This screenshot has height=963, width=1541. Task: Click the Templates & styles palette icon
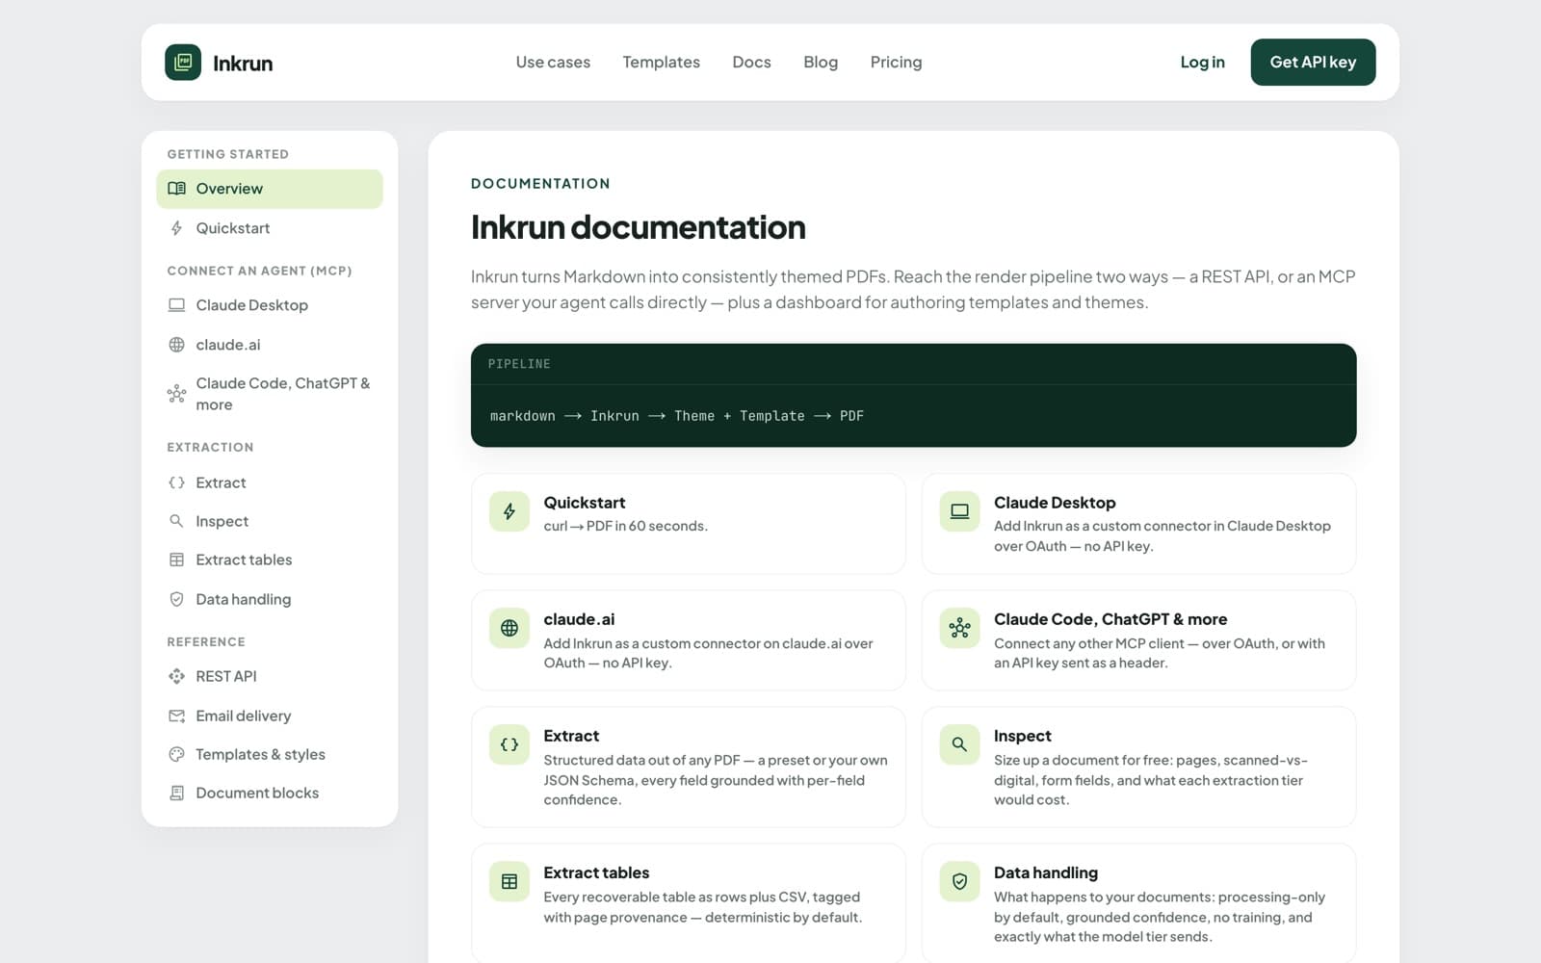(x=176, y=754)
